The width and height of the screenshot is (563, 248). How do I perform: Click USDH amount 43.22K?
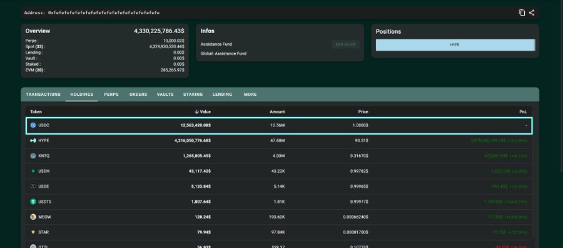point(278,171)
